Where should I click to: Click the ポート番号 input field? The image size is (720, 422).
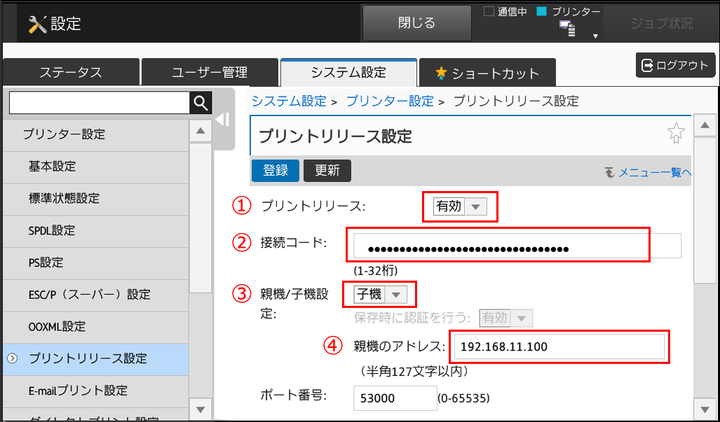tap(395, 398)
